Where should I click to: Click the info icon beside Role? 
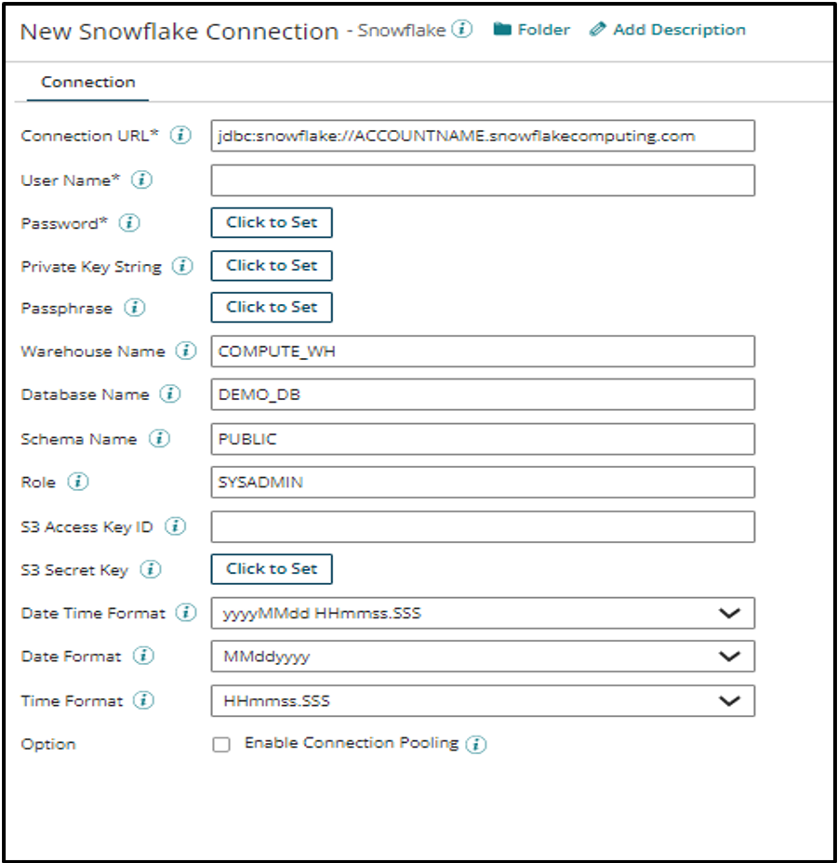click(x=78, y=483)
